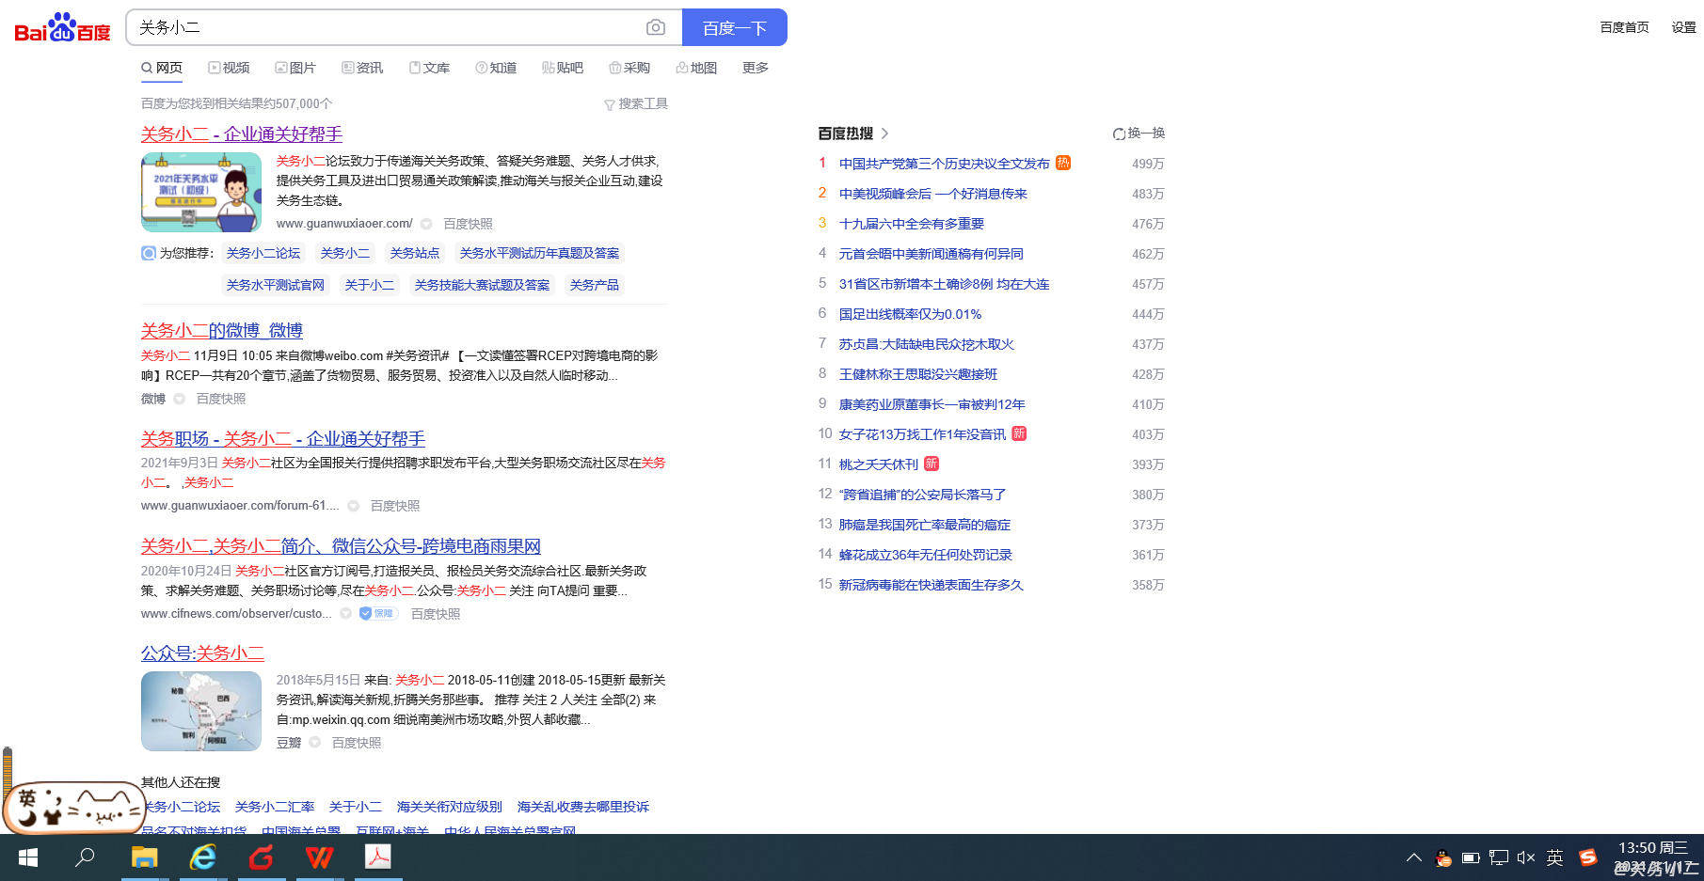
Task: Open hot search 中美视频峰会后 一个好消息传来
Action: coord(933,194)
